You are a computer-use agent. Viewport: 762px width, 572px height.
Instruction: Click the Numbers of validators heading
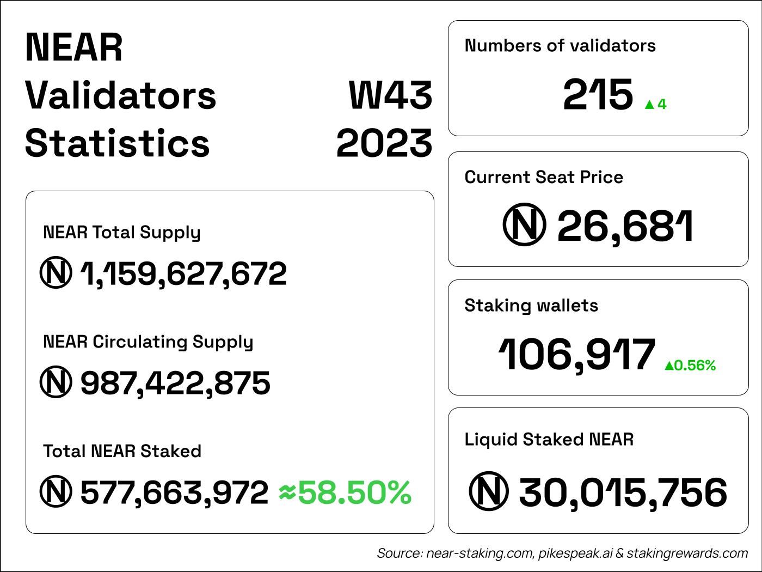tap(560, 46)
